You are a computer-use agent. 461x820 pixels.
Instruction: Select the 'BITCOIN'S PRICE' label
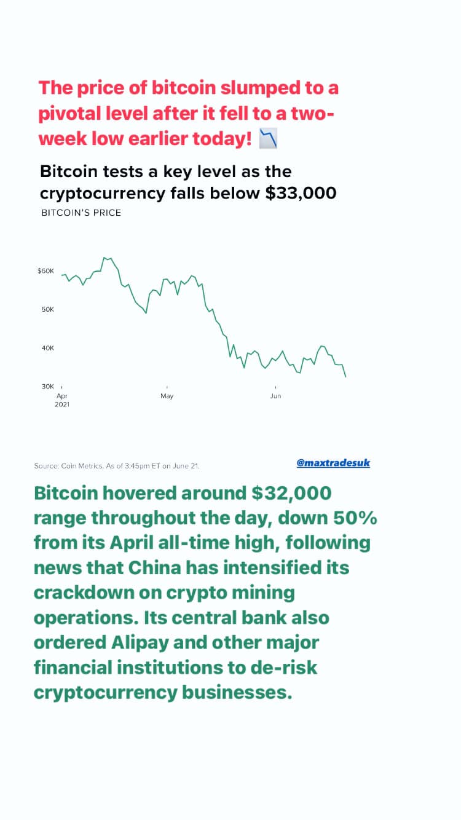[81, 213]
